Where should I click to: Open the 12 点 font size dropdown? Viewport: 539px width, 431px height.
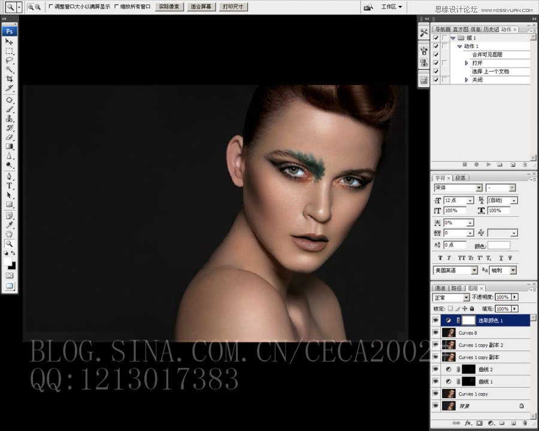click(470, 201)
